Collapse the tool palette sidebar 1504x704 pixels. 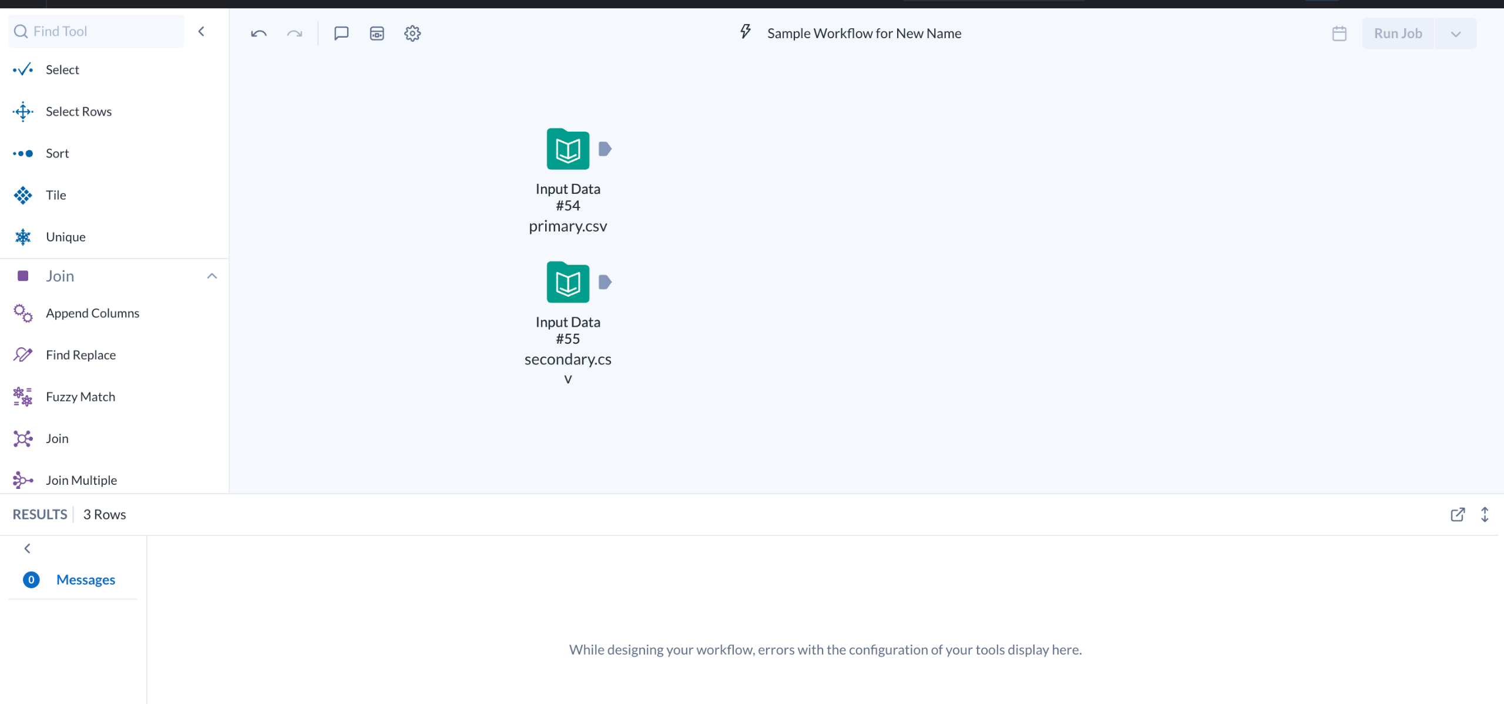coord(202,32)
